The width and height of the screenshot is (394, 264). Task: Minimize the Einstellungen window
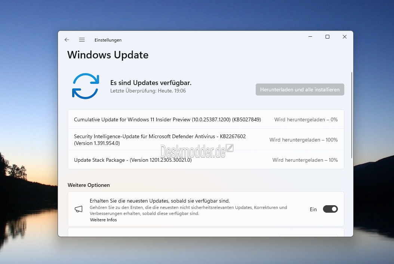(310, 37)
